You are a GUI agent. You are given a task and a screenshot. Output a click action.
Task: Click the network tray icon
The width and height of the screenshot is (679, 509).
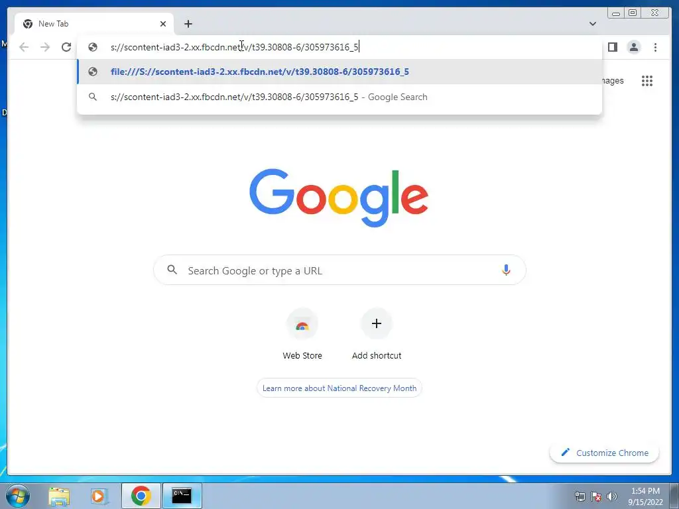point(580,496)
